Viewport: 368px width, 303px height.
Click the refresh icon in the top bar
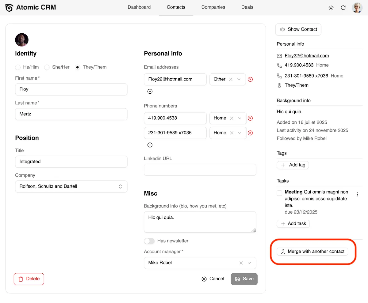(x=343, y=8)
